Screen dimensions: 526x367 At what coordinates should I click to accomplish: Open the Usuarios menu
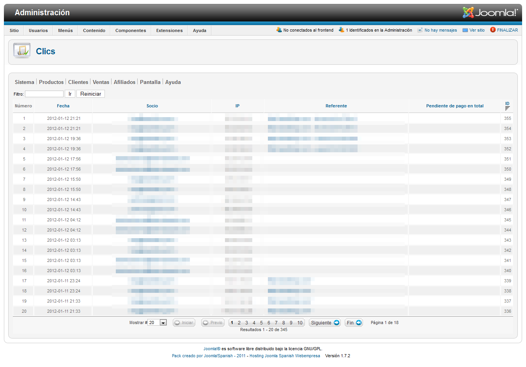pos(38,30)
